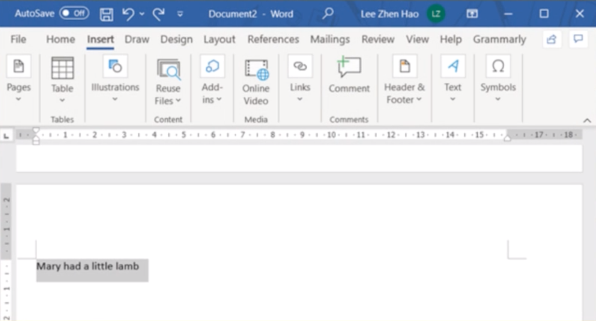
Task: Click the right indent ruler marker
Action: coord(507,138)
